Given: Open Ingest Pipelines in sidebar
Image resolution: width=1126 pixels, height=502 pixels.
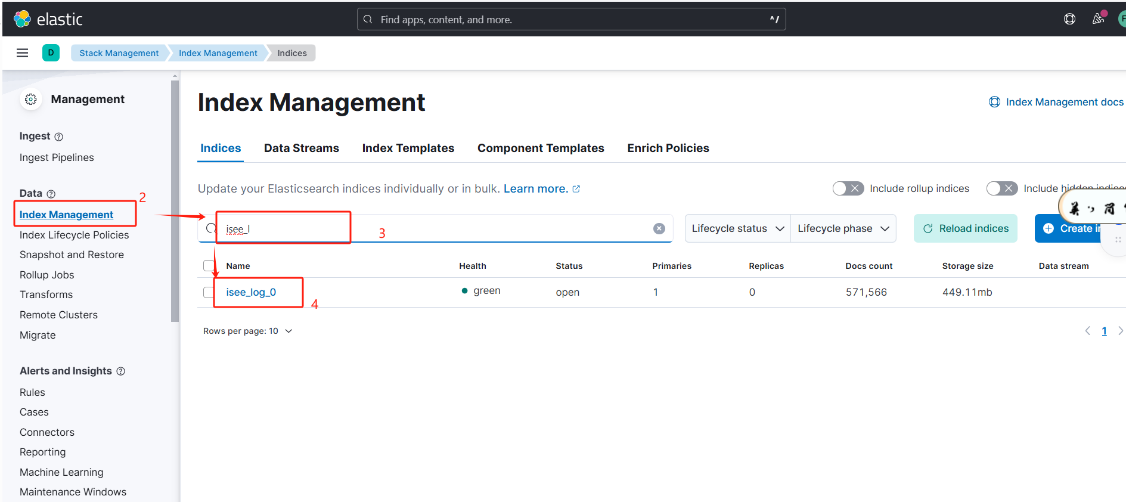Looking at the screenshot, I should [57, 157].
